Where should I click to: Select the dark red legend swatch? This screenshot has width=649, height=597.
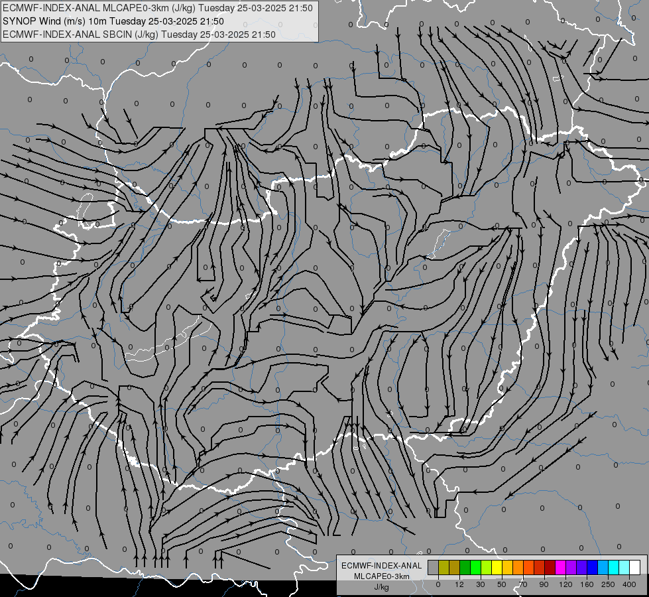click(550, 567)
